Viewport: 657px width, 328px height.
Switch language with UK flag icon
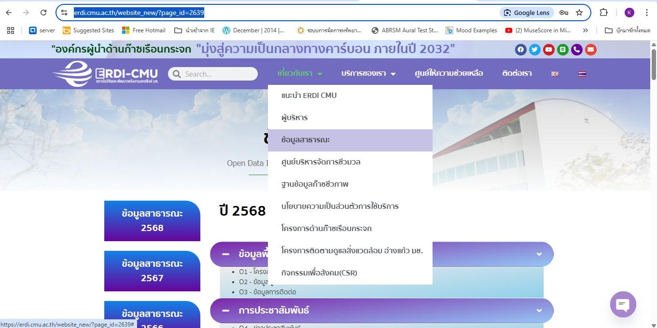tap(555, 74)
